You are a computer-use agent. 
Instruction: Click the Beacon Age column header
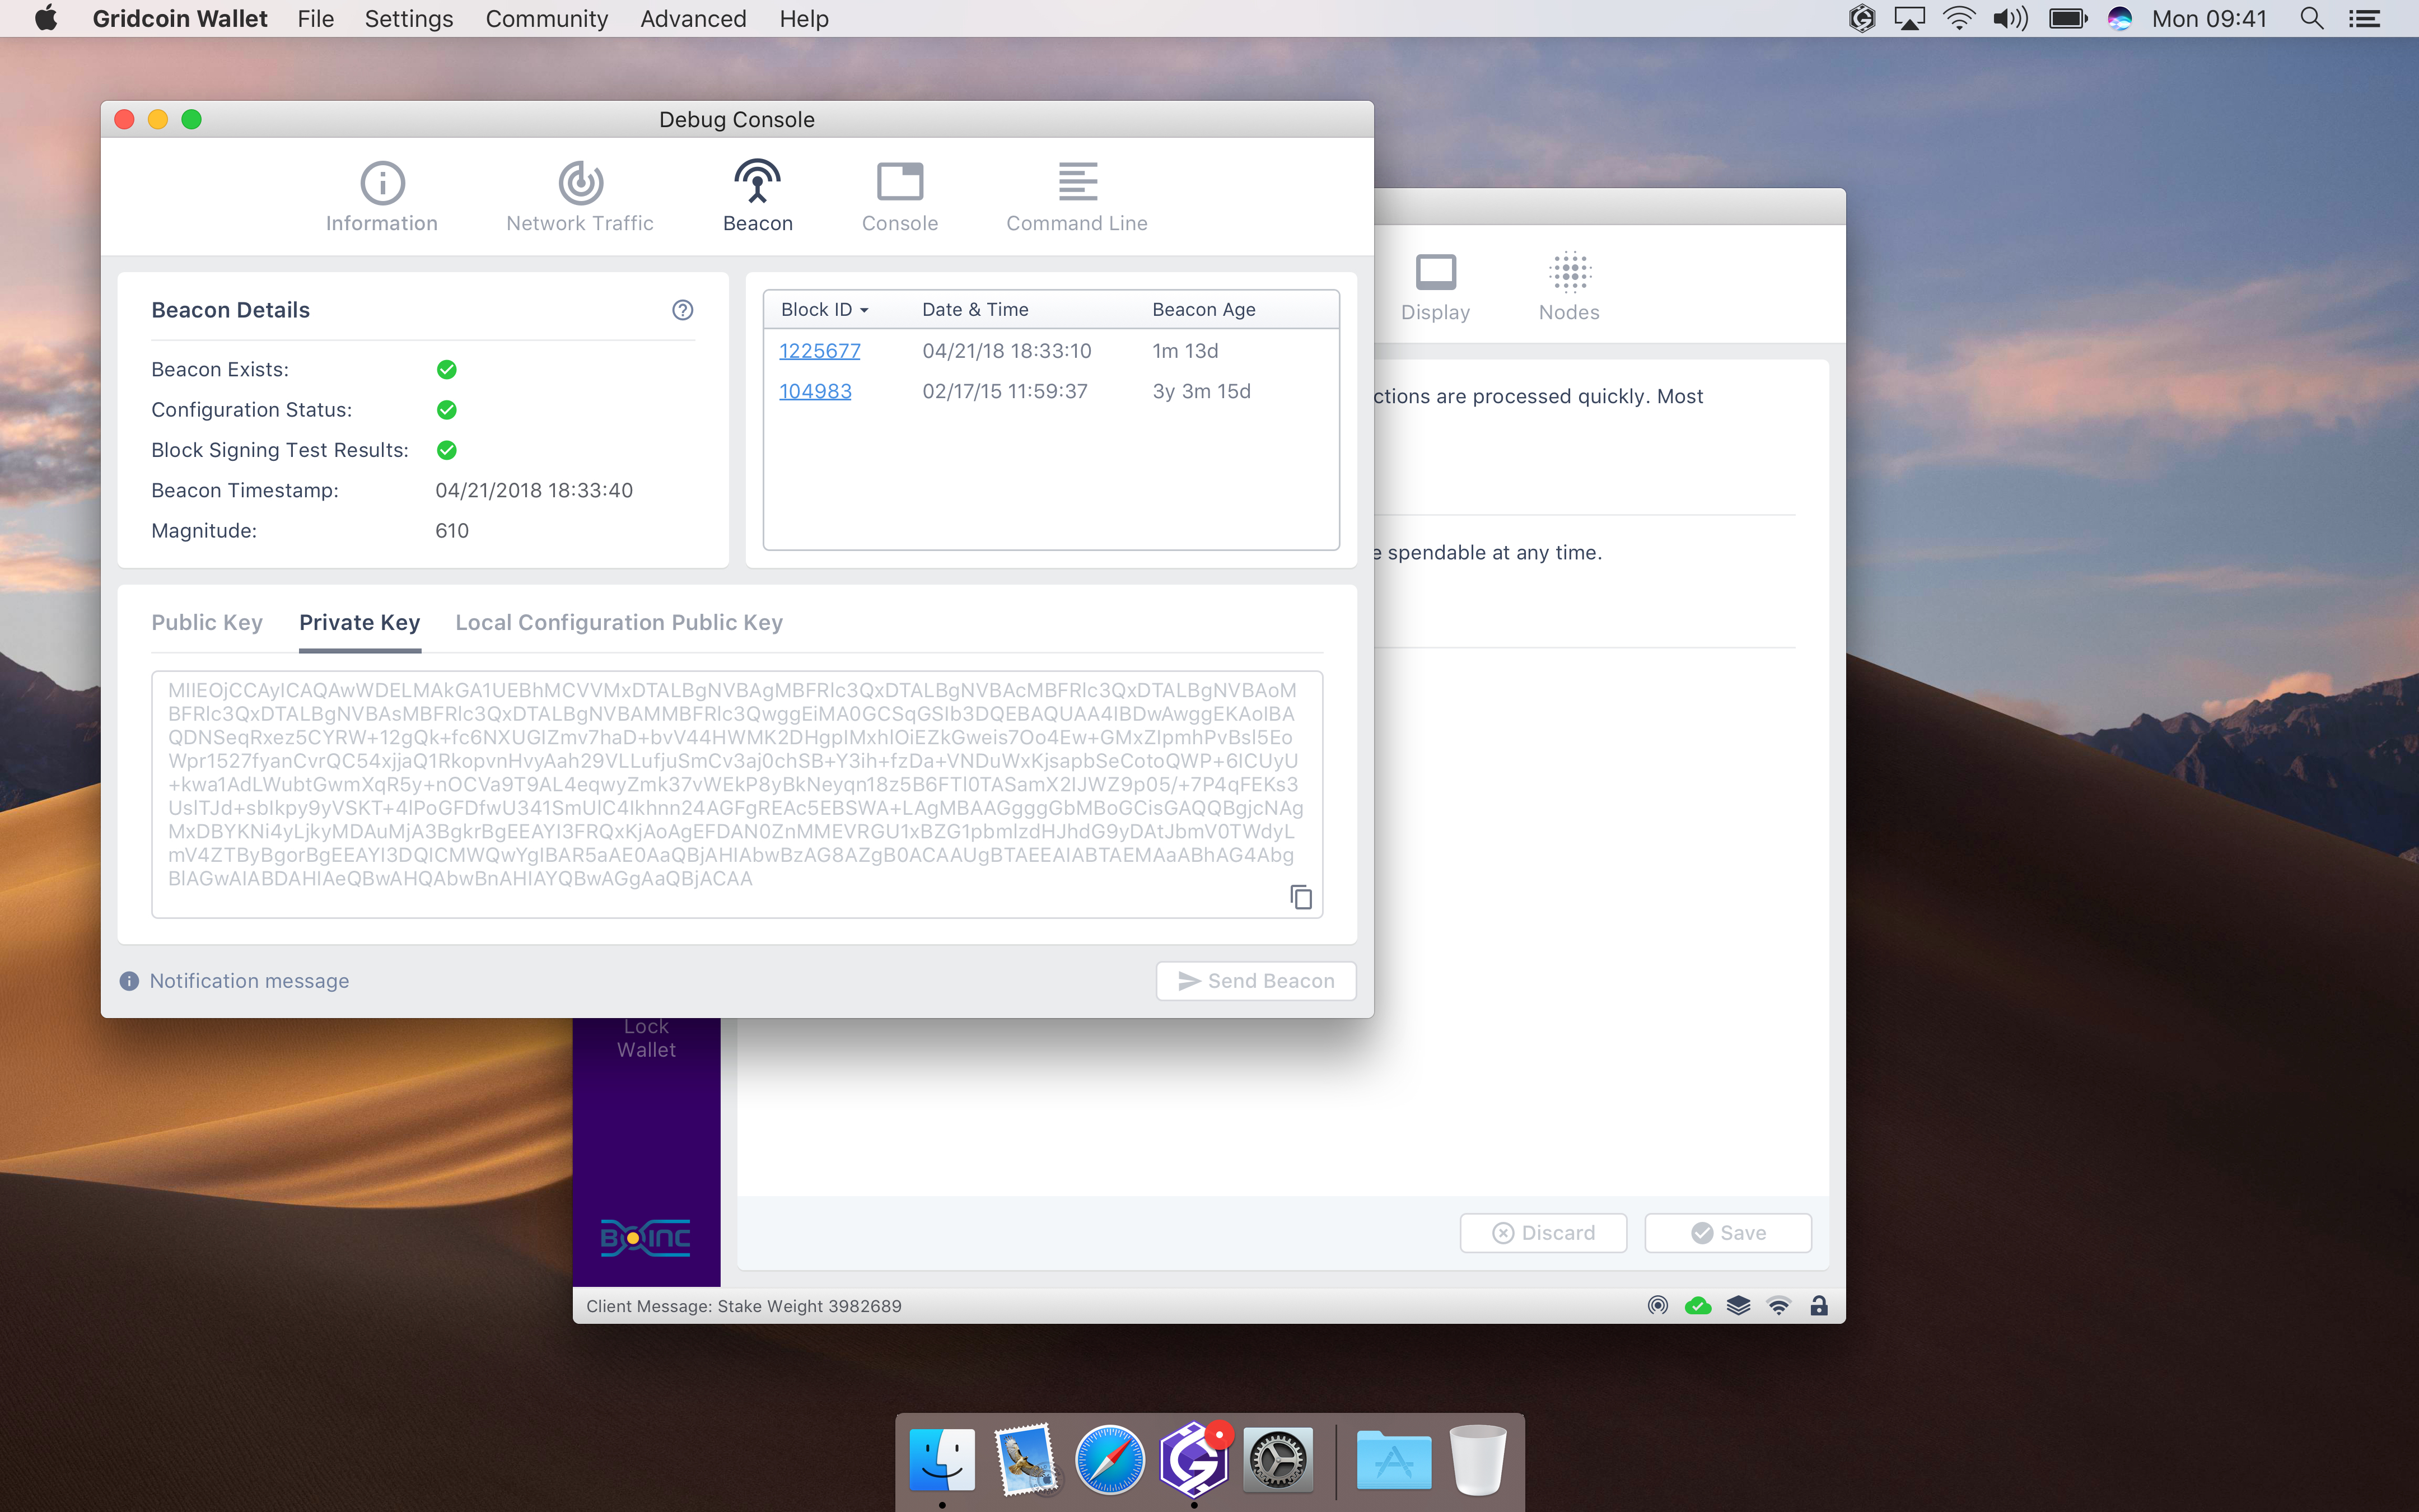1203,310
